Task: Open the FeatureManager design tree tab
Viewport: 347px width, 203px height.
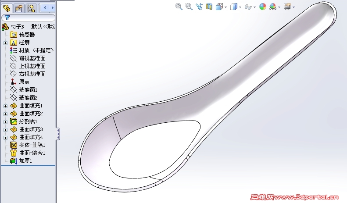Action: [x=7, y=8]
